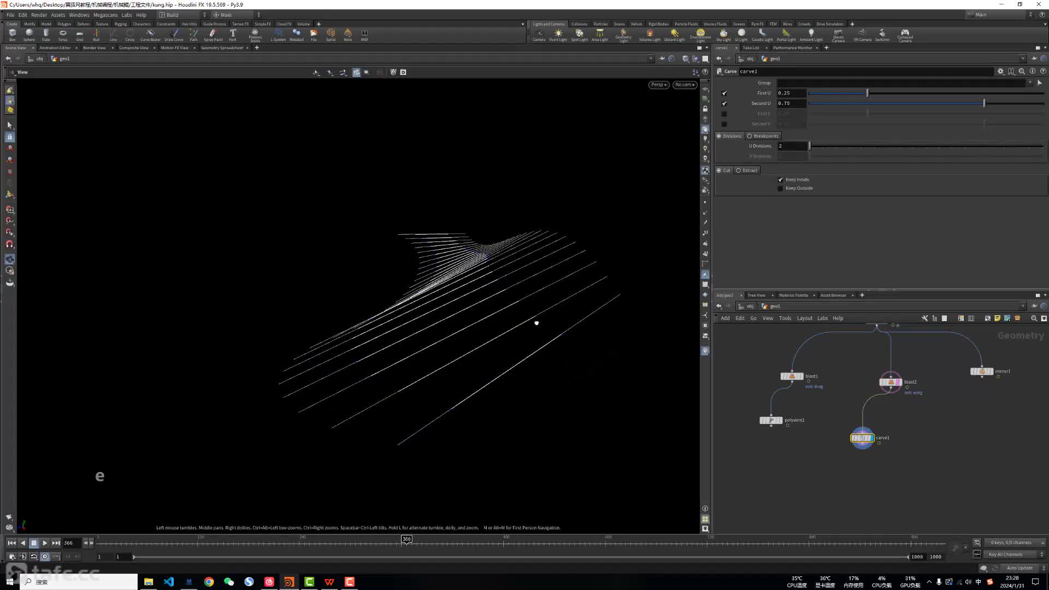Screen dimensions: 1049x590
Task: Select the Draw Curve shelf tool
Action: click(x=174, y=35)
